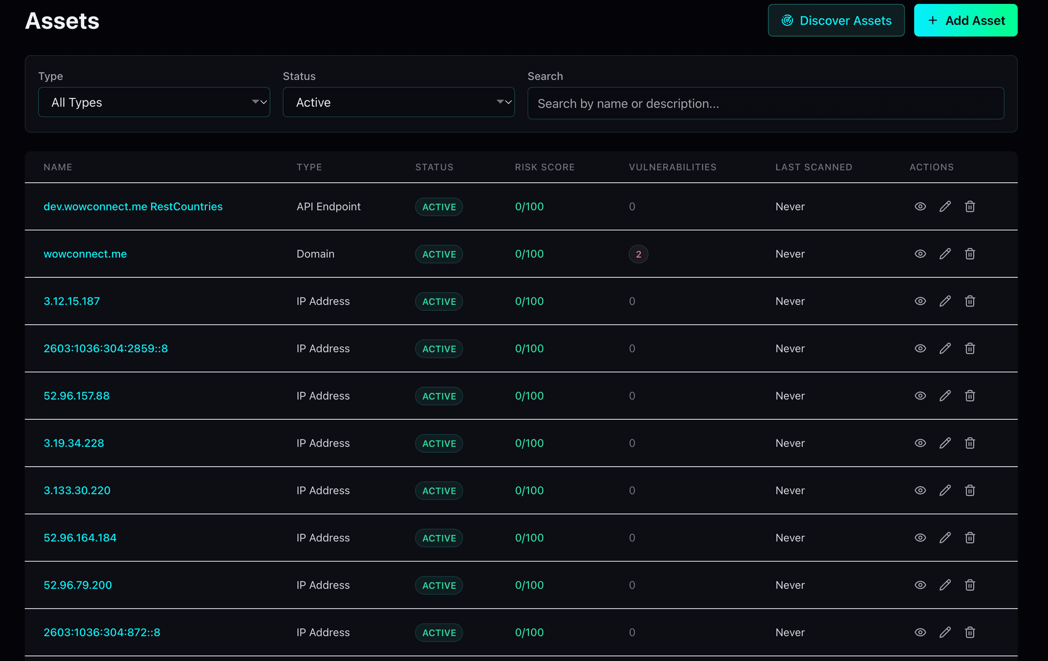Click eye icon for 3.19.34.228
The width and height of the screenshot is (1048, 661).
[x=920, y=443]
